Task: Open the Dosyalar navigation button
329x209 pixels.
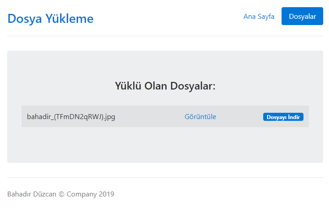Action: point(302,17)
